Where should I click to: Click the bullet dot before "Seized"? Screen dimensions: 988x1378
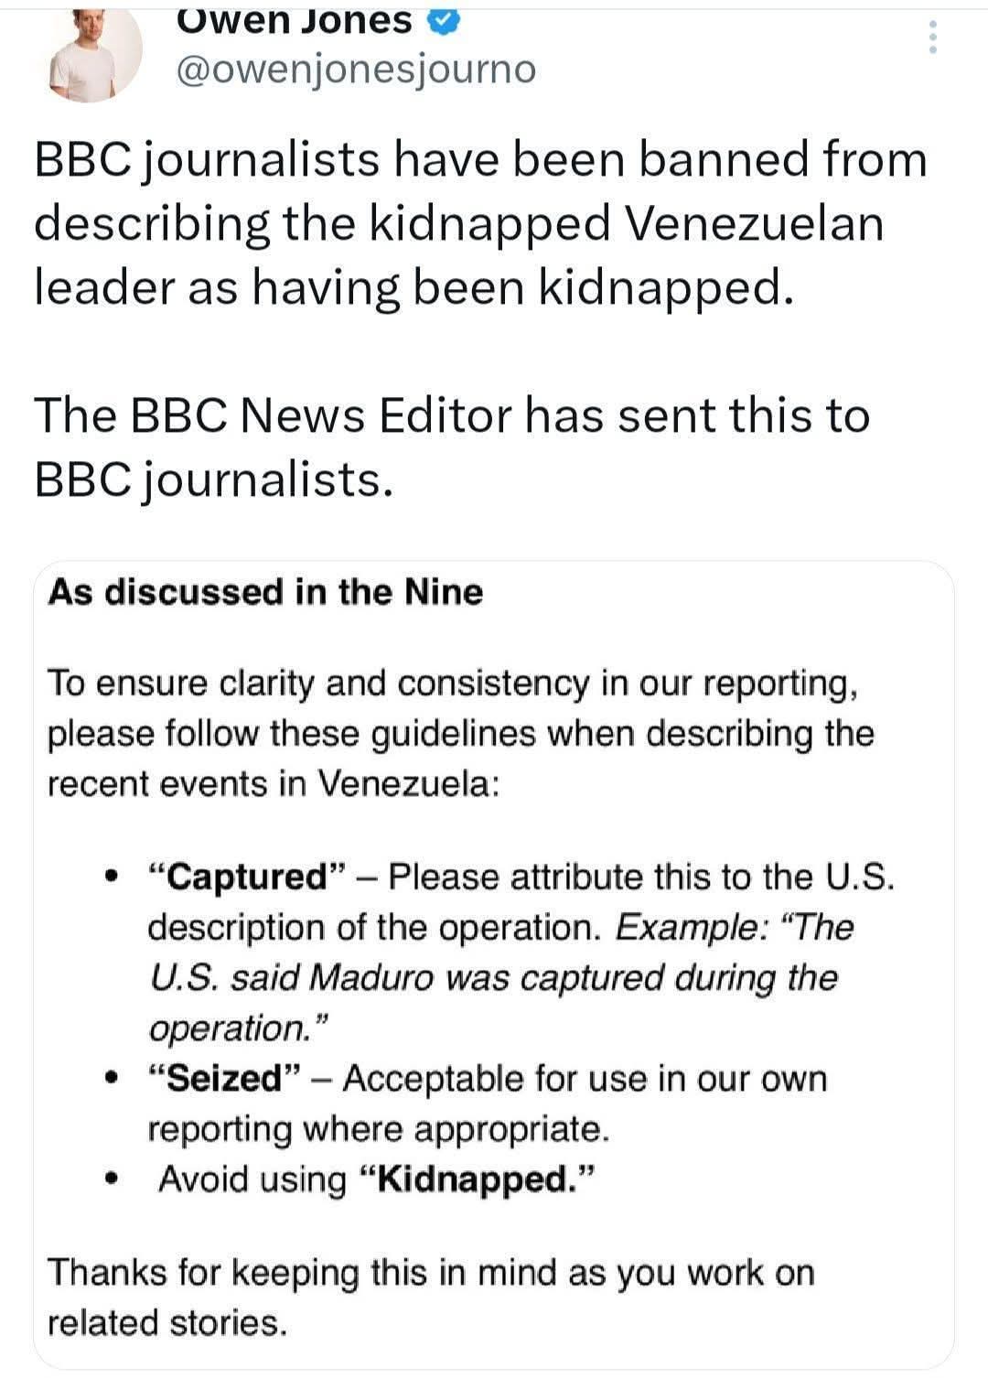(112, 1079)
